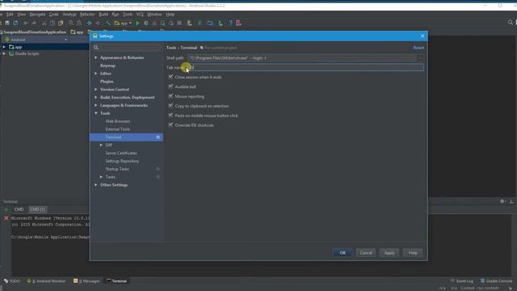Click the Forward navigation arrow icon
Screen dimensions: 517x291
pos(98,23)
